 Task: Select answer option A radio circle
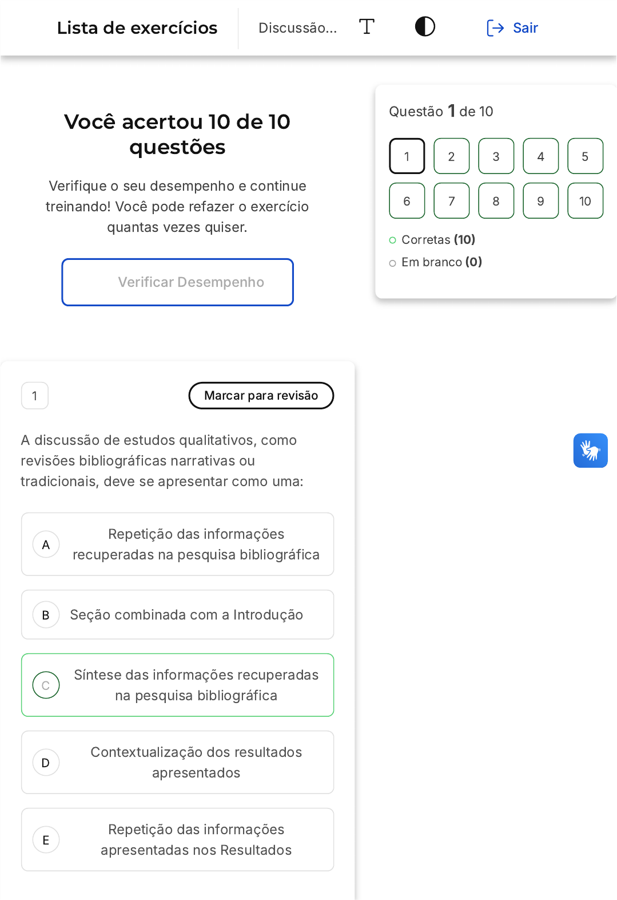pos(46,544)
